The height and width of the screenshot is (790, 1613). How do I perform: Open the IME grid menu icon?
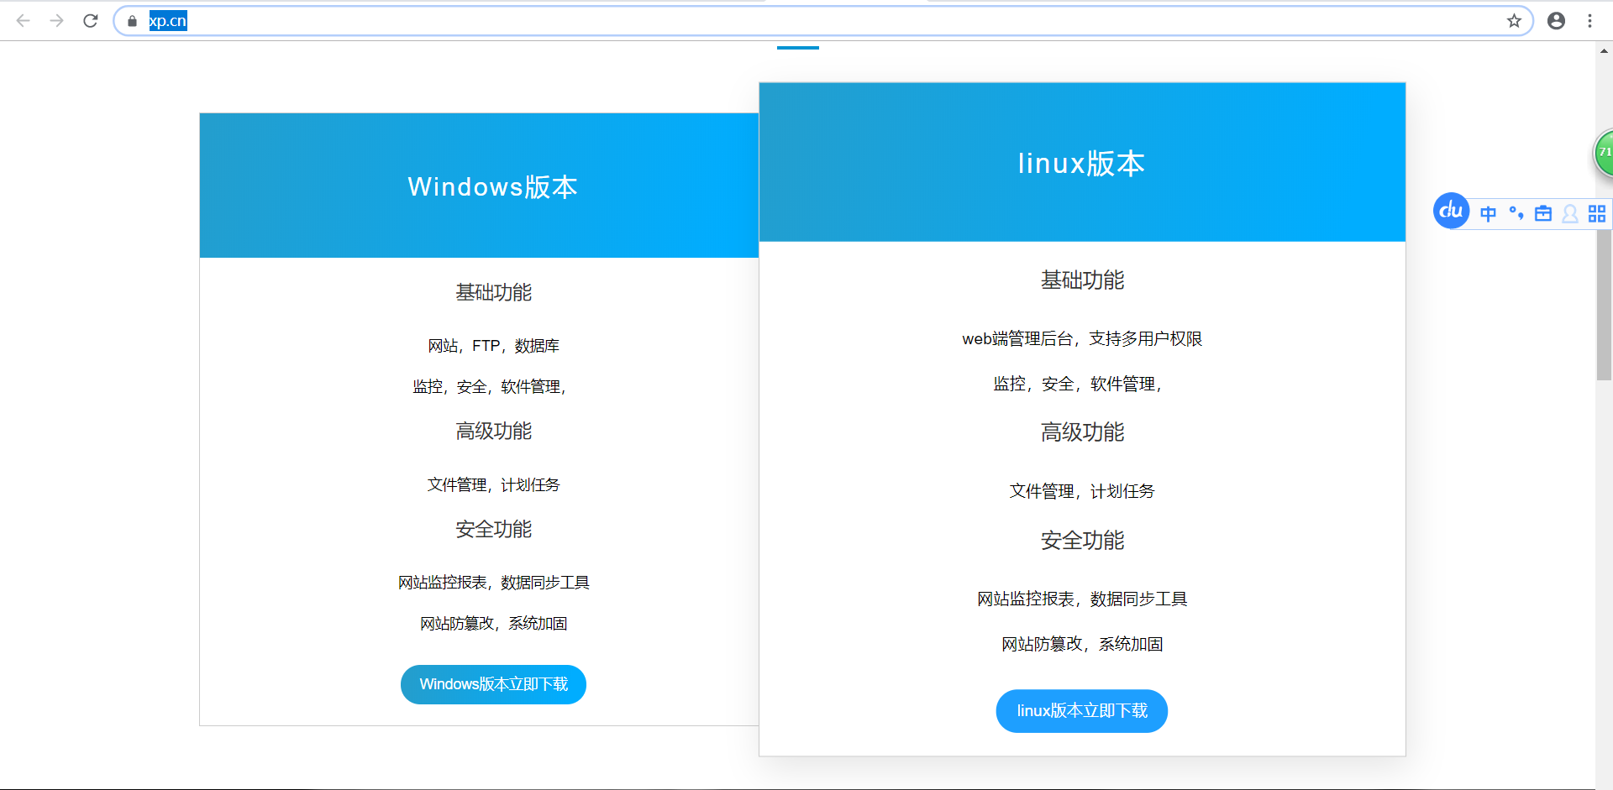[x=1597, y=213]
